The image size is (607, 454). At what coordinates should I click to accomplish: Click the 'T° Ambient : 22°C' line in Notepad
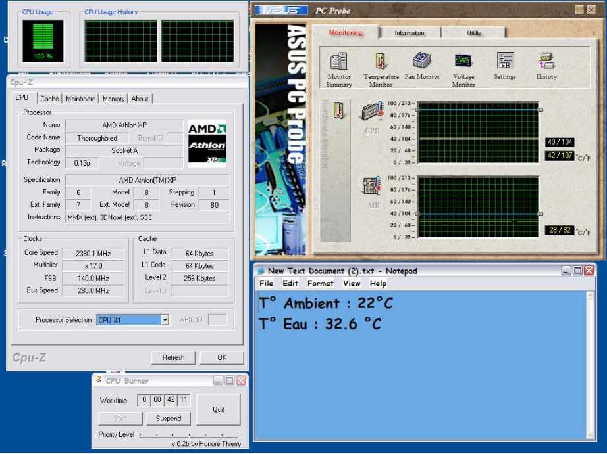click(326, 303)
